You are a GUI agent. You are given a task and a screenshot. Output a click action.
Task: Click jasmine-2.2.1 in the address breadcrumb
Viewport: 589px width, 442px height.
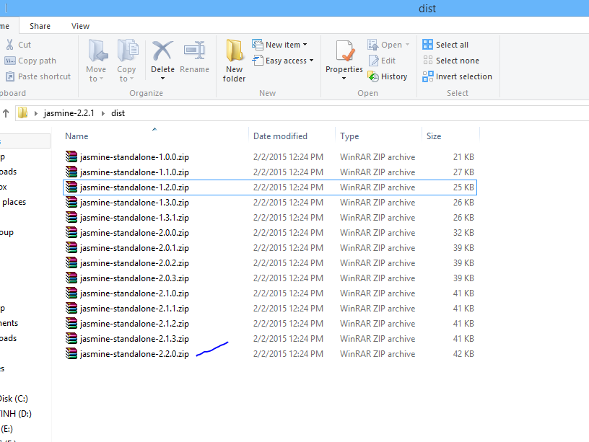pyautogui.click(x=69, y=113)
